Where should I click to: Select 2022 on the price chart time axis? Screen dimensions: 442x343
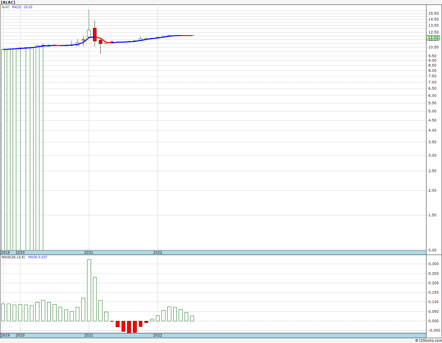(158, 252)
